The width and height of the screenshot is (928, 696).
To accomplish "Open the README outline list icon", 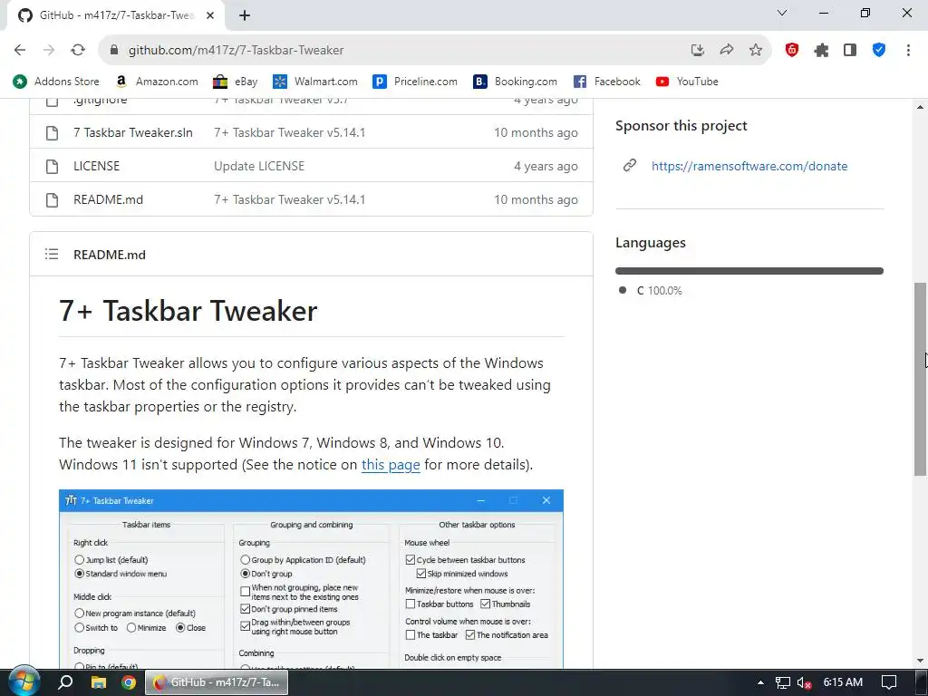I will tap(52, 255).
